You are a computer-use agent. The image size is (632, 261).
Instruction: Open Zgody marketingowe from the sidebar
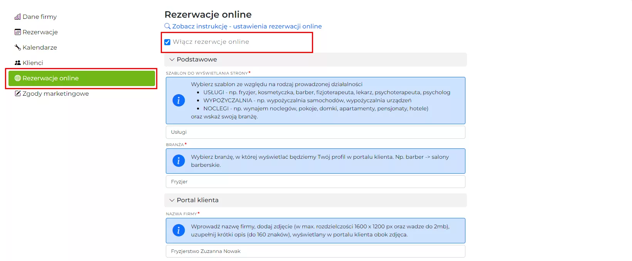56,94
